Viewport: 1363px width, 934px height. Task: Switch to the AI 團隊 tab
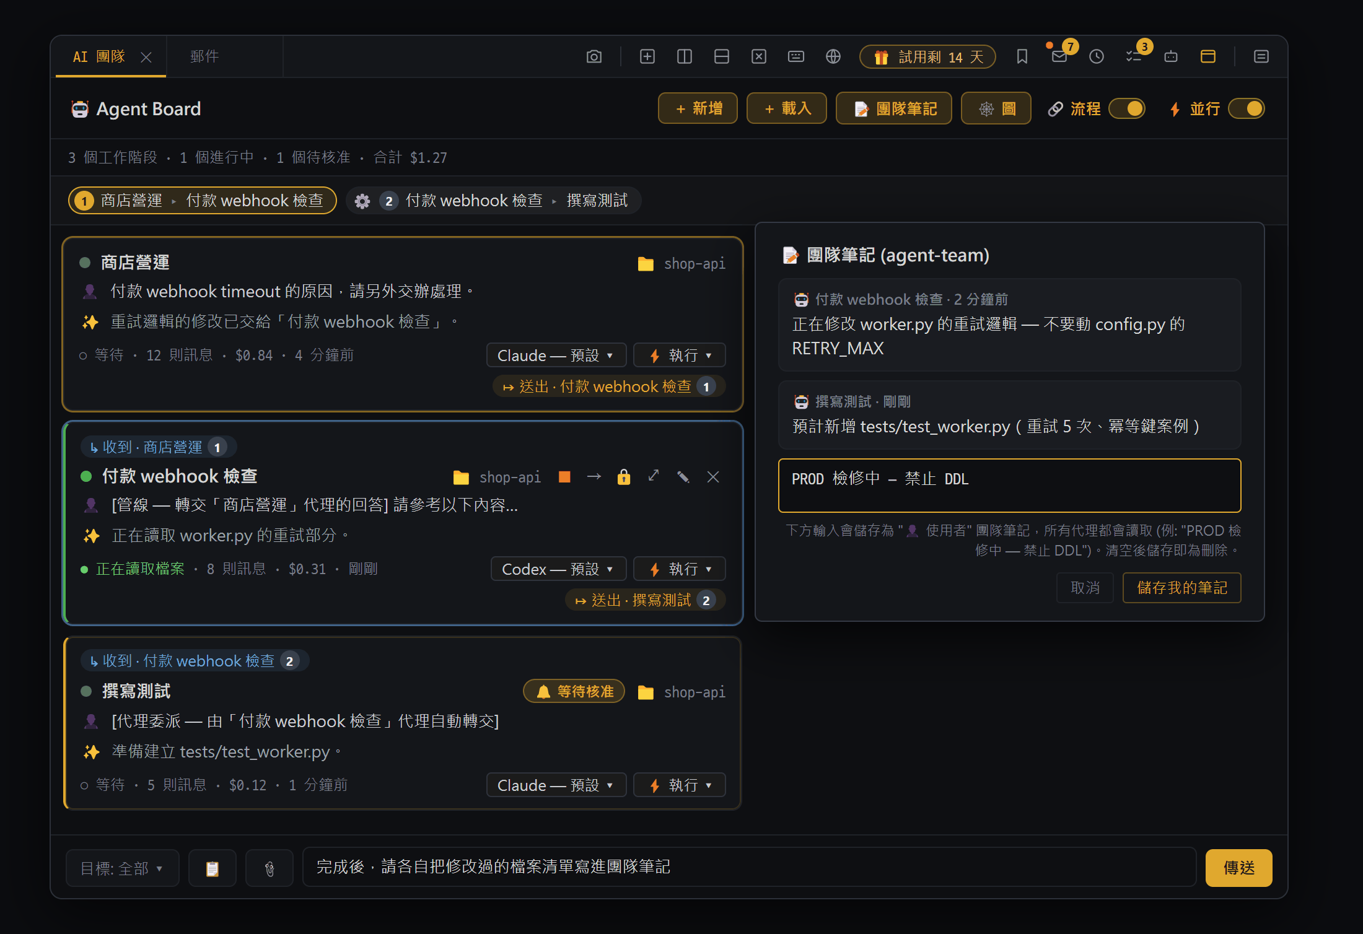(x=99, y=57)
